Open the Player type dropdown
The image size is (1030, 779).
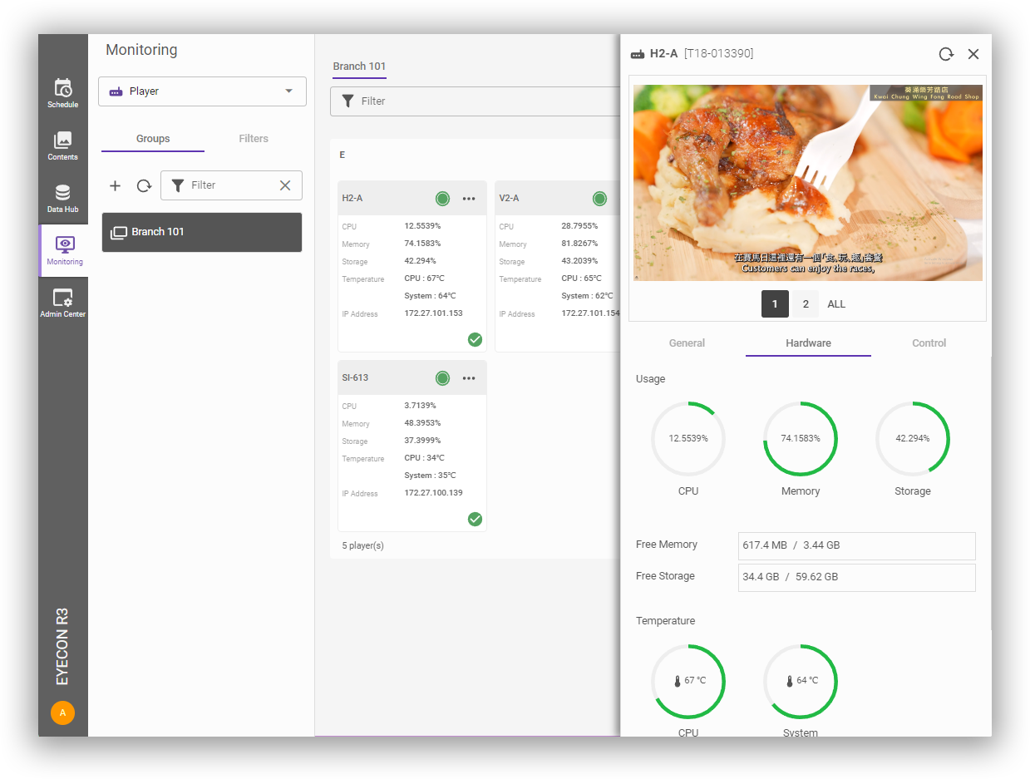point(202,91)
